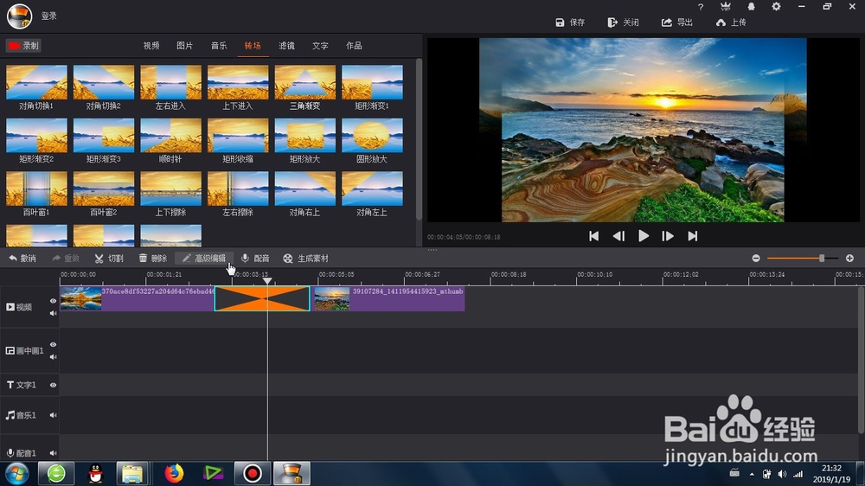Click the Redo (重做) toolbar button
The image size is (865, 486).
click(x=66, y=259)
